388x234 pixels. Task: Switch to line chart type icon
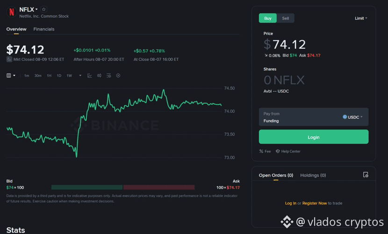(90, 75)
